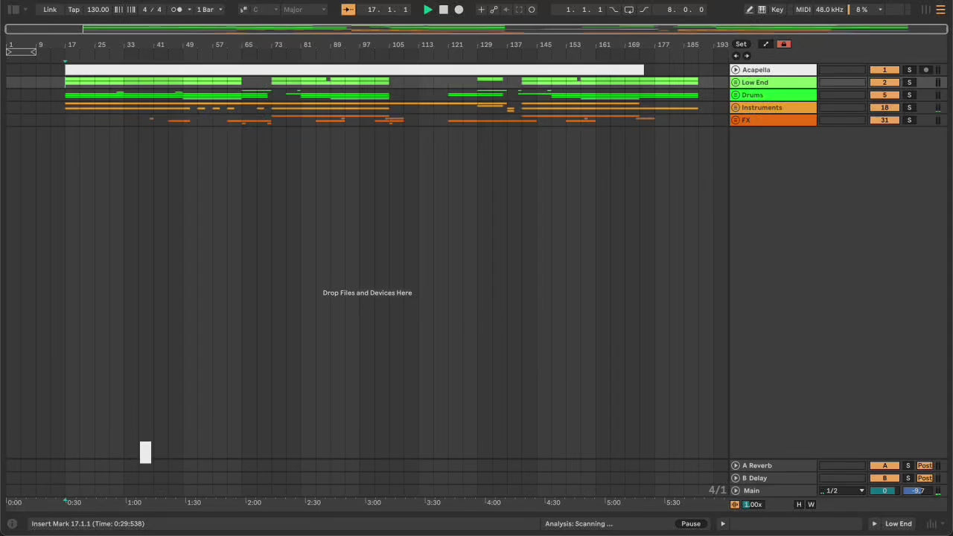
Task: Click the Arrangement Record button
Action: click(x=459, y=10)
